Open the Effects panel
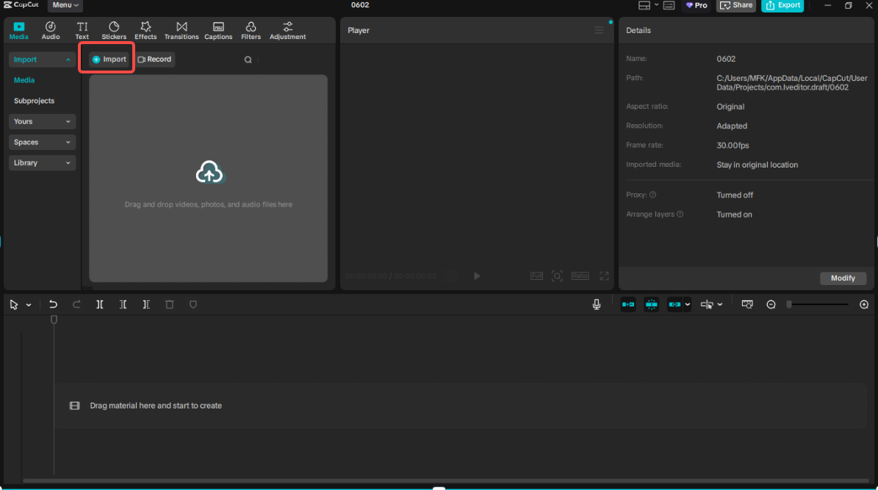The height and width of the screenshot is (490, 878). click(145, 30)
